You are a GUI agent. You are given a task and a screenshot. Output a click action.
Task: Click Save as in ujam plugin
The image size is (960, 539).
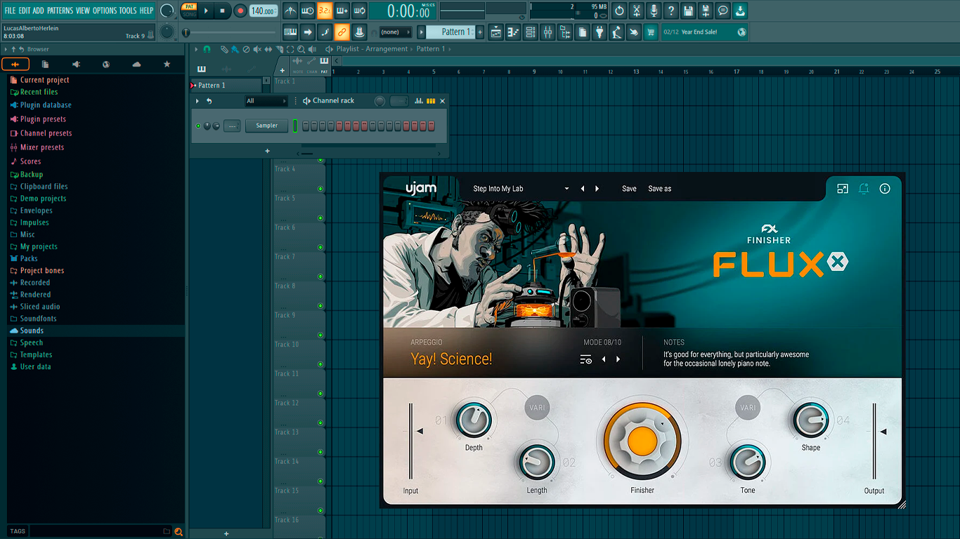click(659, 189)
